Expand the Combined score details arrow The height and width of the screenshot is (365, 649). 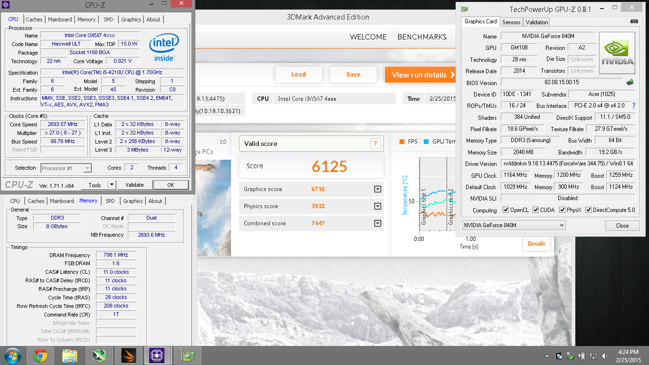[x=378, y=223]
